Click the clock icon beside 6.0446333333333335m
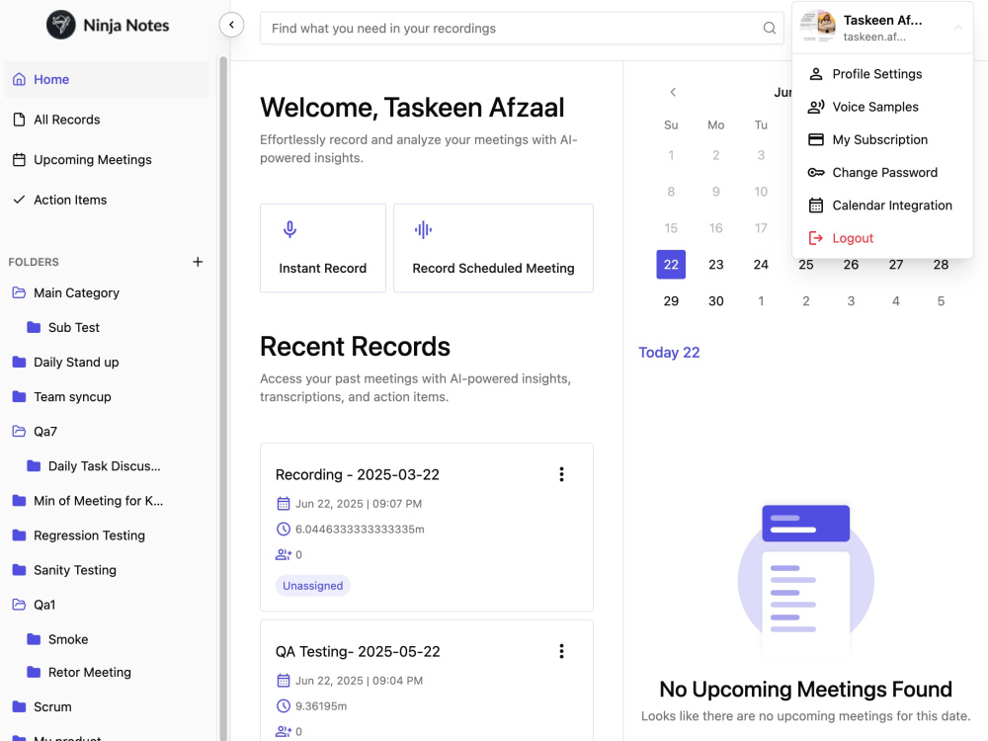Image resolution: width=988 pixels, height=741 pixels. click(284, 530)
